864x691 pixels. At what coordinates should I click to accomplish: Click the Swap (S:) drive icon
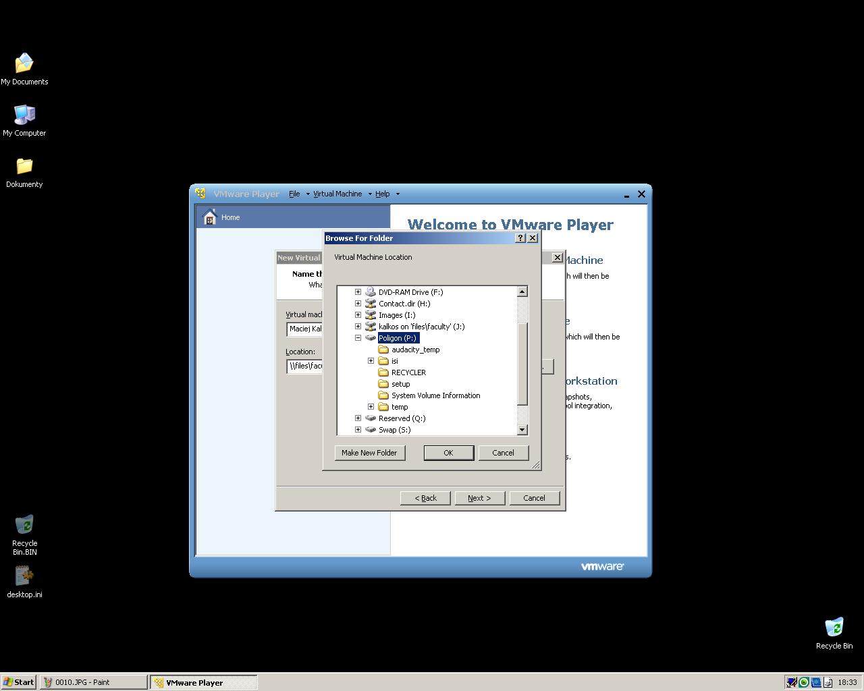point(371,430)
